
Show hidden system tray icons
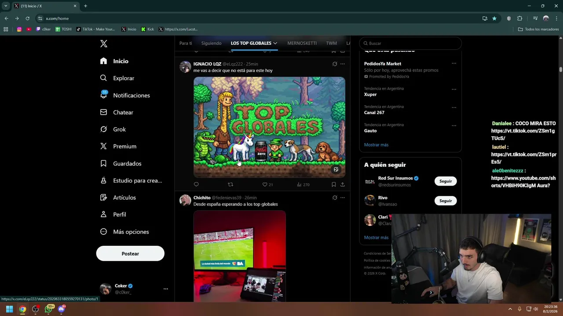[x=510, y=309]
